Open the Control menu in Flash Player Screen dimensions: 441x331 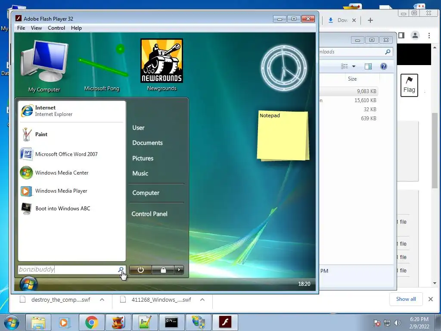(56, 28)
